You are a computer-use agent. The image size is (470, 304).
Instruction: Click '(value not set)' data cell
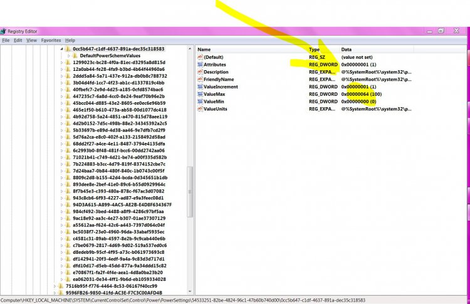tap(357, 57)
